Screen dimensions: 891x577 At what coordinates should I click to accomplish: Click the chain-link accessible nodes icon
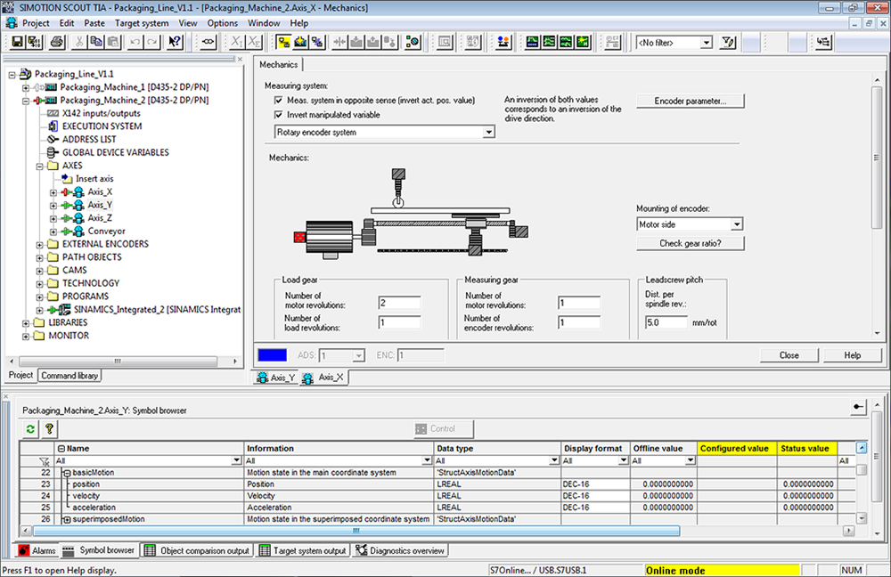click(208, 42)
